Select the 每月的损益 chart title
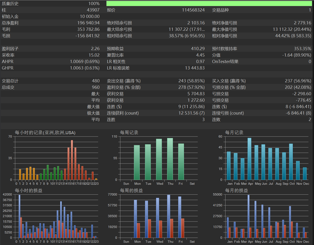Viewport: 314px width, 245px height. click(x=237, y=191)
